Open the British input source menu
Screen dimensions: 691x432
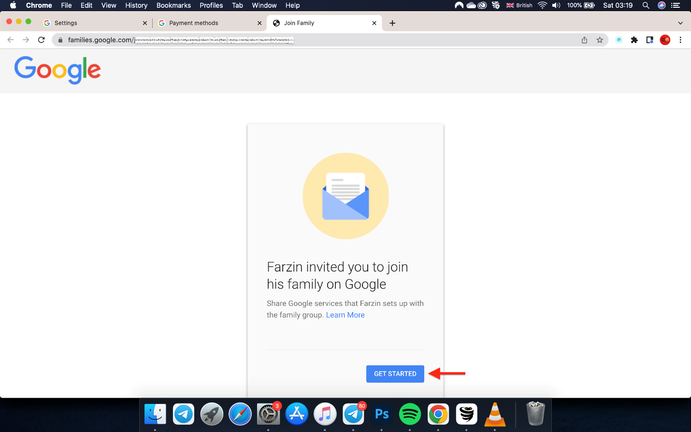click(x=519, y=5)
